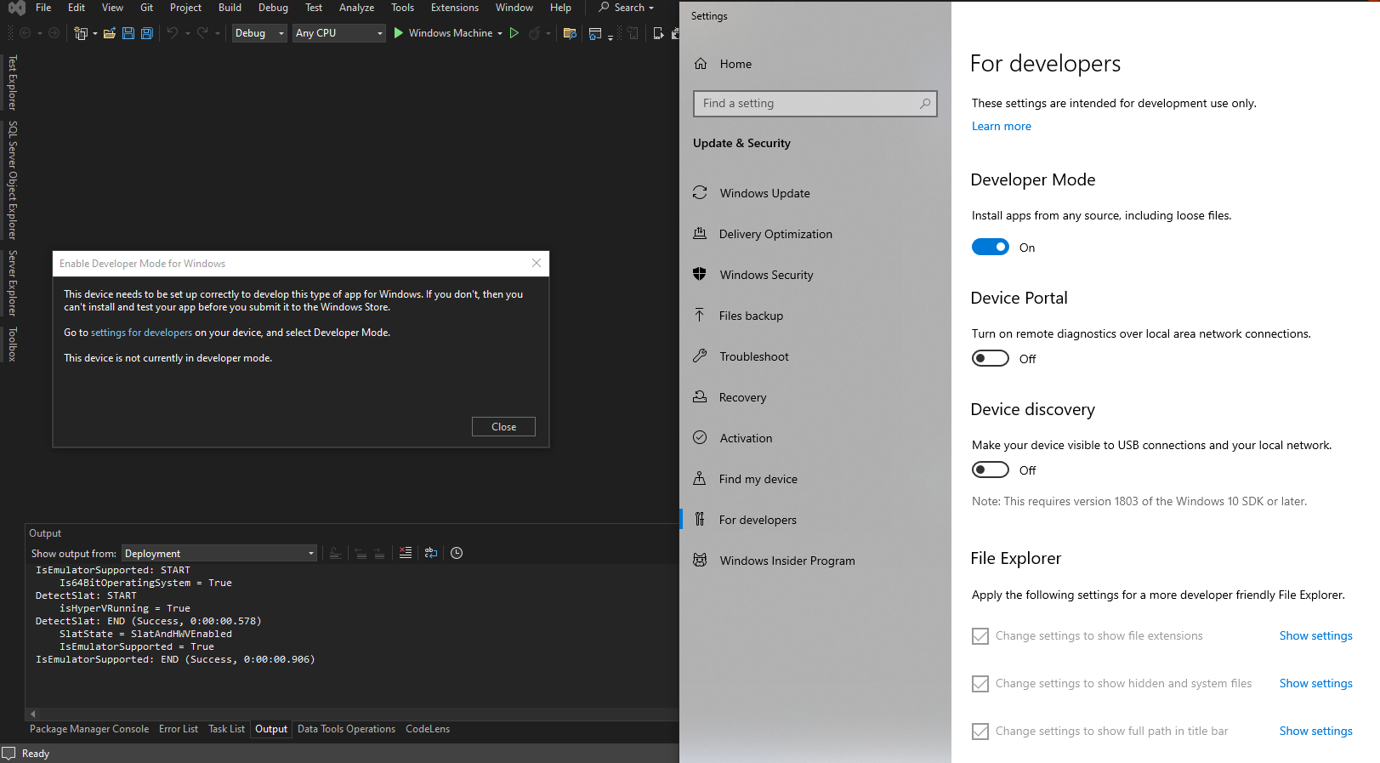The height and width of the screenshot is (763, 1380).
Task: Open the Test Explorer side tab
Action: [12, 83]
